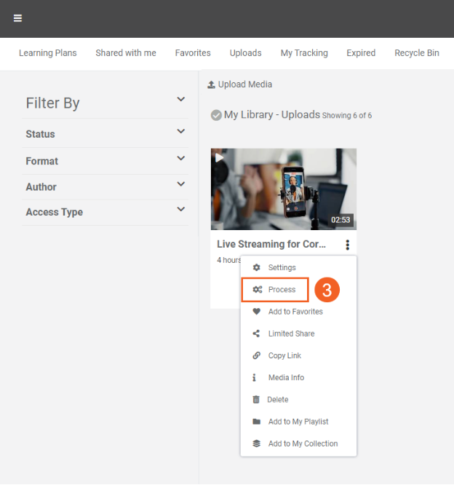Expand the Author filter

[180, 184]
